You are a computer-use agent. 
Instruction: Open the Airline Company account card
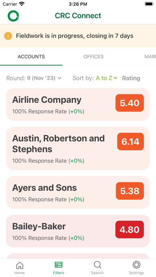78,104
